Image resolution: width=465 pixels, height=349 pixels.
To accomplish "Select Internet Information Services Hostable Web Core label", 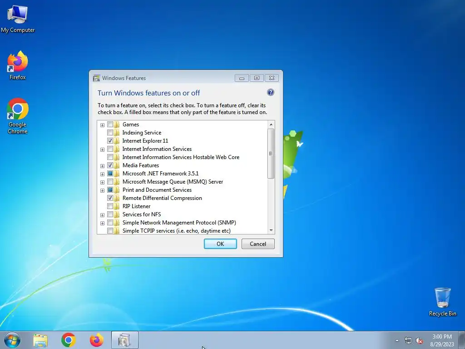I will point(181,157).
